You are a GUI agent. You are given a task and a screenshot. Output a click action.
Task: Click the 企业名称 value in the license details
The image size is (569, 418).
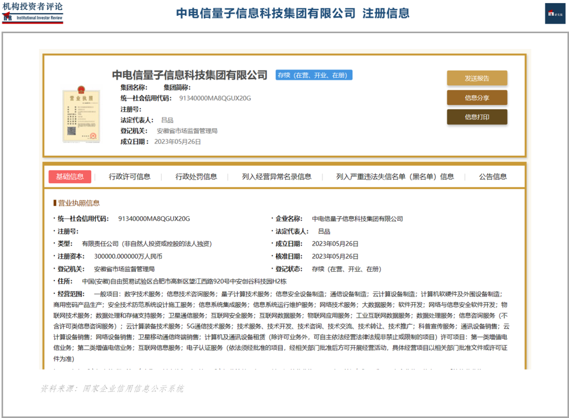357,218
